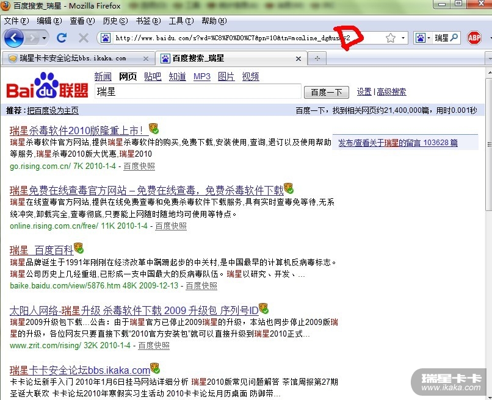Switch to Baidu 新闻 search

click(103, 76)
